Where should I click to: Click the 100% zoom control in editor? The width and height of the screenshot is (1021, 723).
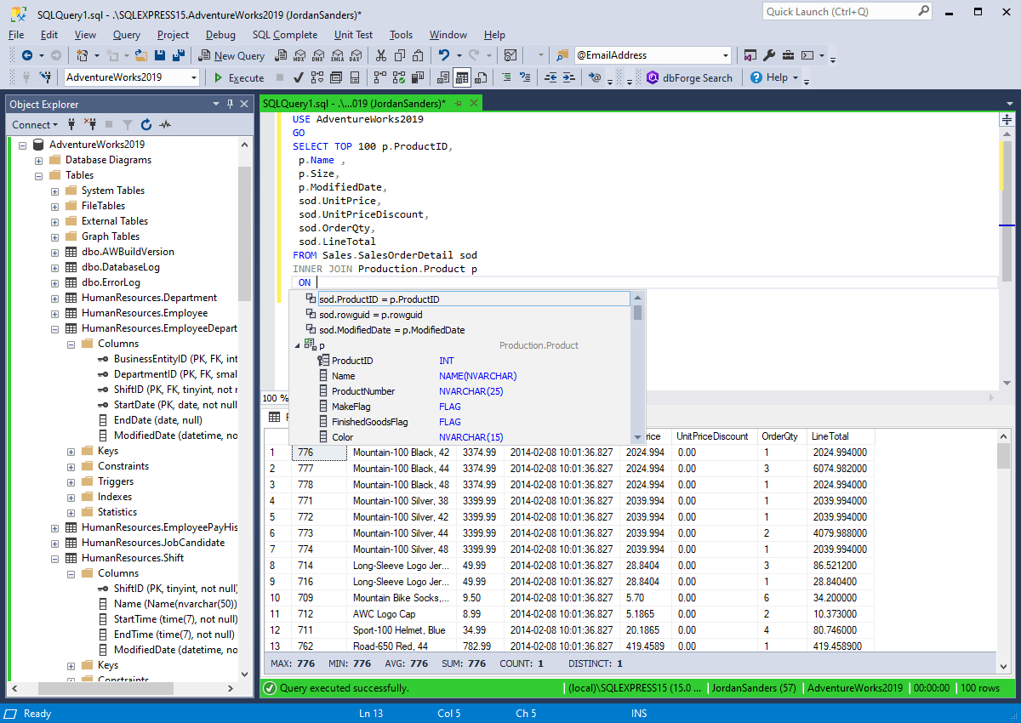click(274, 398)
